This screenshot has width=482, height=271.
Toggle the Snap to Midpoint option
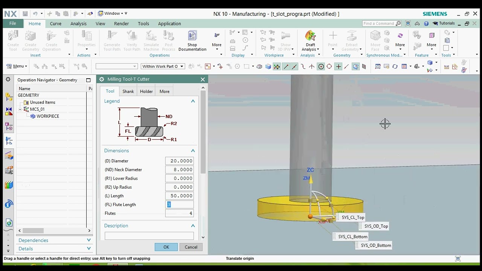294,67
